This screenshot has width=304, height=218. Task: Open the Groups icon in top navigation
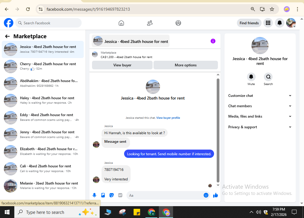[178, 23]
